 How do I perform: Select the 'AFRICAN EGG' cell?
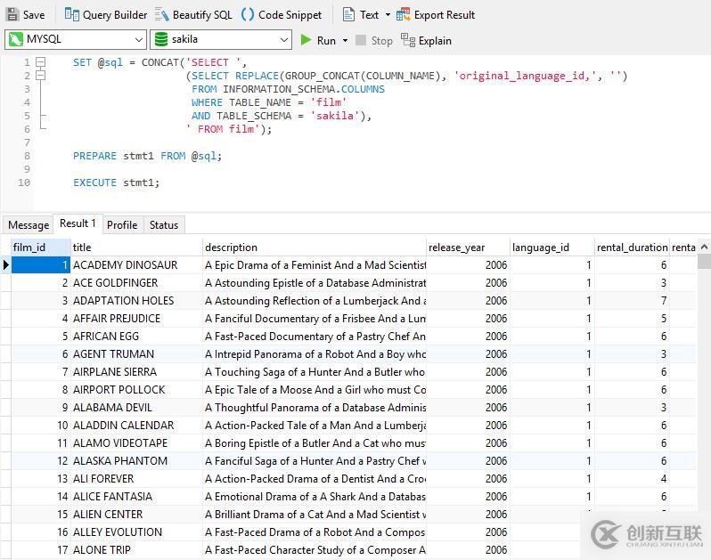[136, 337]
